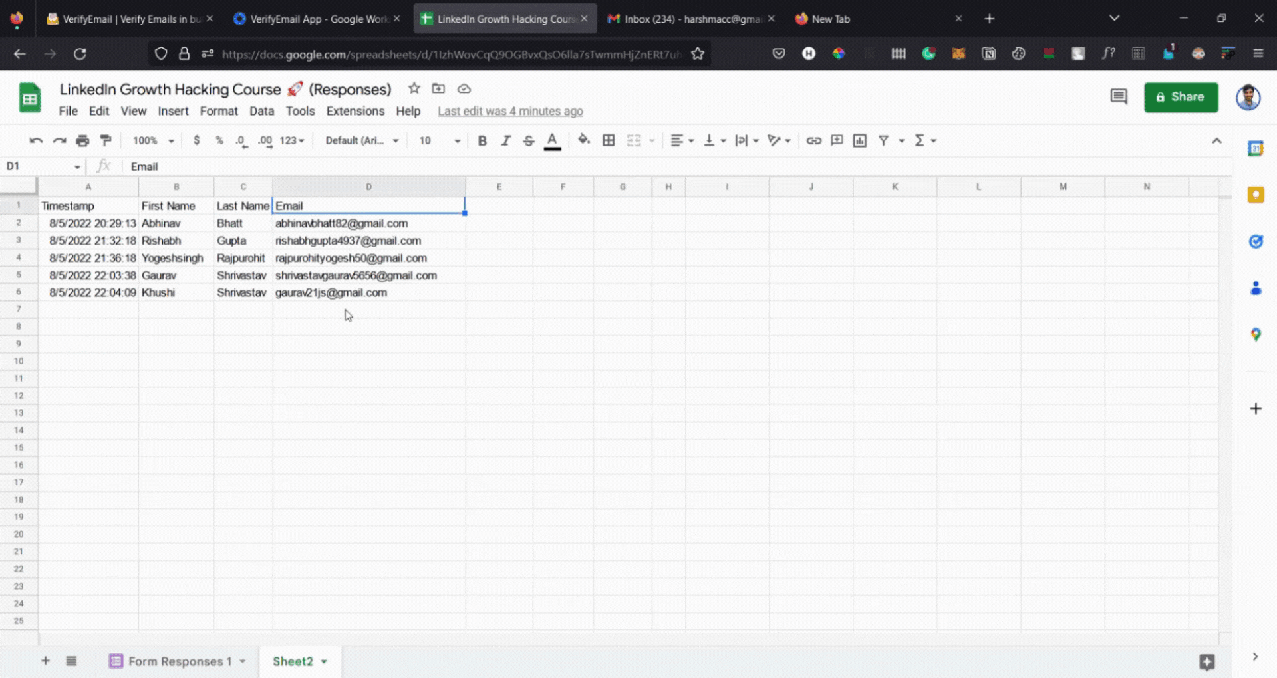Open Google Keep side panel

[1256, 195]
